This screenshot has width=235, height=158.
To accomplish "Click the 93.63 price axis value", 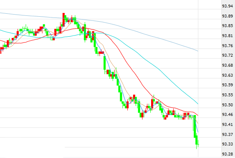I will click(x=227, y=75).
